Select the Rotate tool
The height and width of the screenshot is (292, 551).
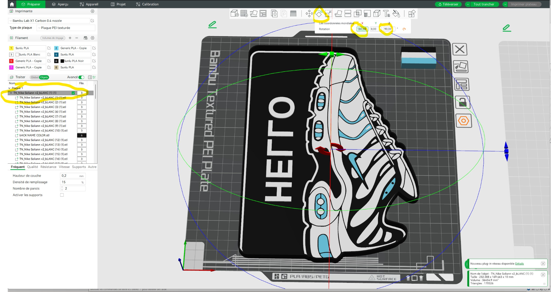coord(319,13)
